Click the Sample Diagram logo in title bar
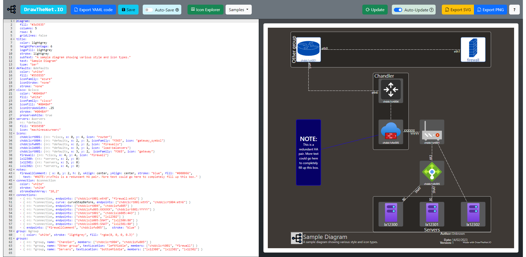The image size is (526, 257). [x=297, y=238]
